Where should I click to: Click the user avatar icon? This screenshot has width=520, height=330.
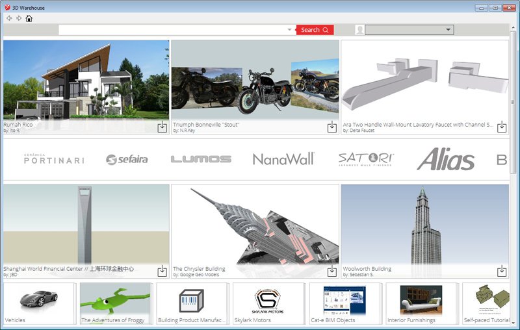tap(359, 30)
